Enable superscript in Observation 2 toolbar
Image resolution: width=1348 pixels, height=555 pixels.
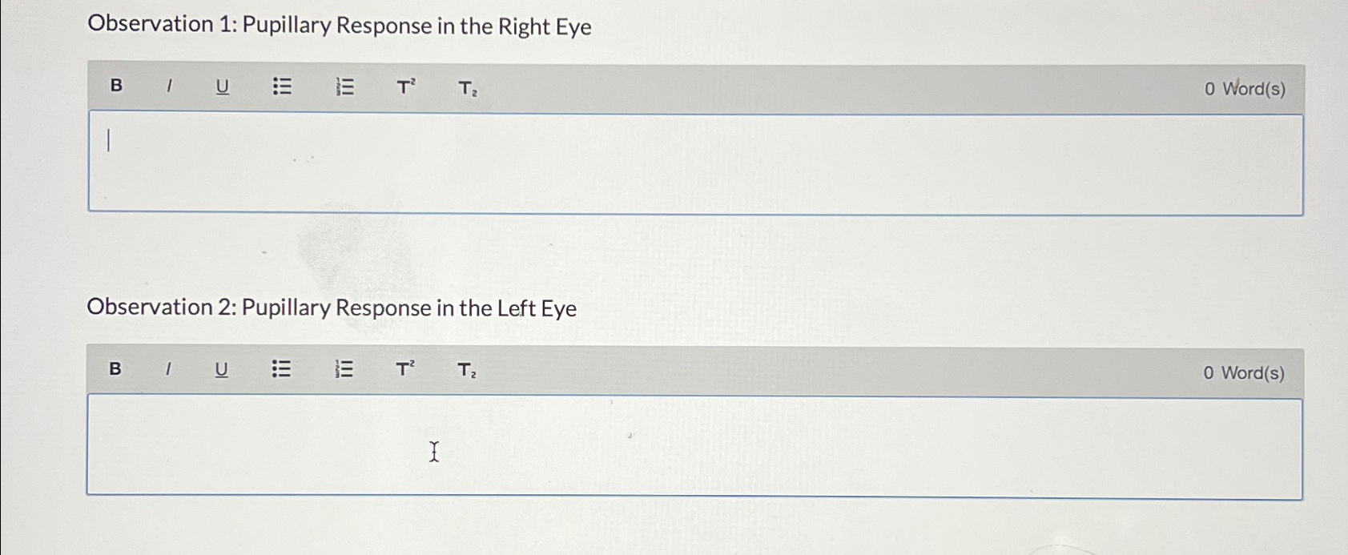point(404,369)
